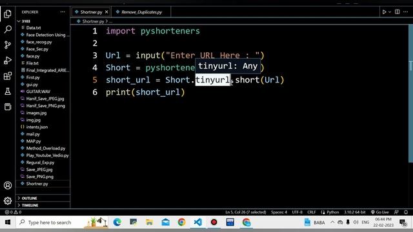Open the Windows Start menu
The width and height of the screenshot is (413, 232).
(x=8, y=222)
